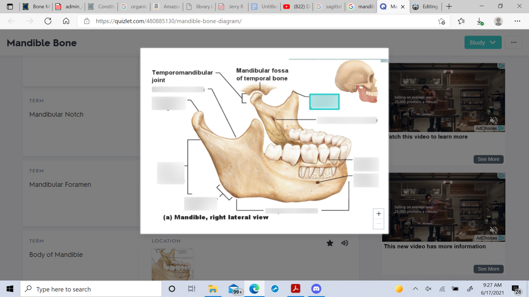
Task: Click the Mandibular Foramen term
Action: point(60,184)
